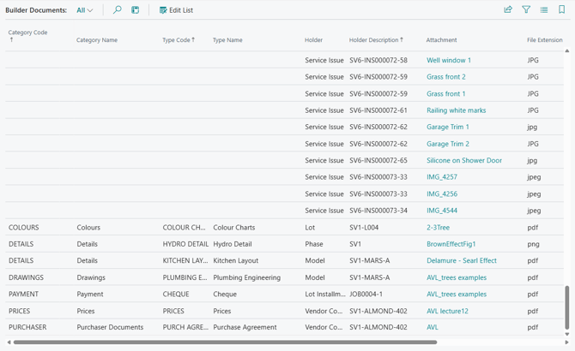Screen dimensions: 575x351
Task: Click the vertical scrollbar up arrow
Action: tap(567, 51)
